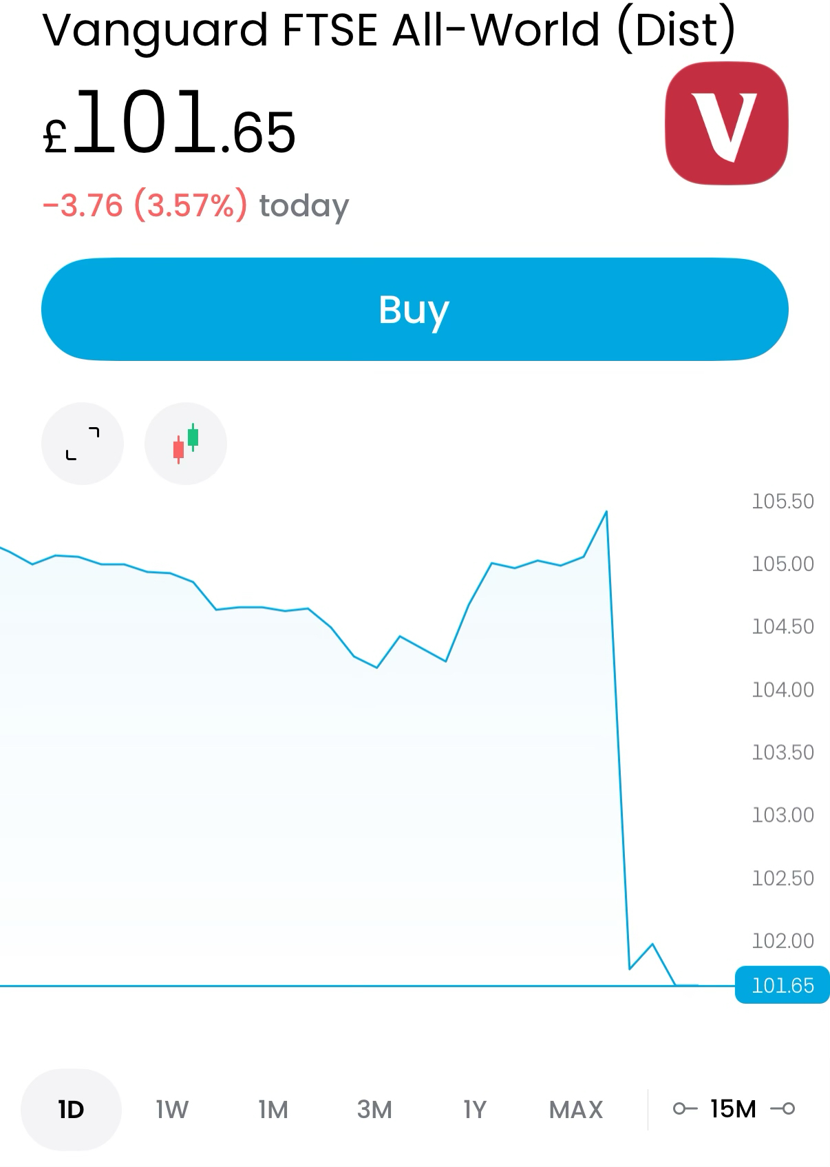830x1167 pixels.
Task: Tap the £101.65 price display
Action: [x=170, y=125]
